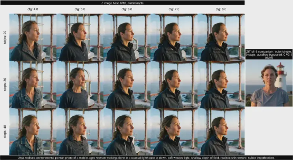Click the cfg 7.0, steps 30 portrait

[174, 84]
